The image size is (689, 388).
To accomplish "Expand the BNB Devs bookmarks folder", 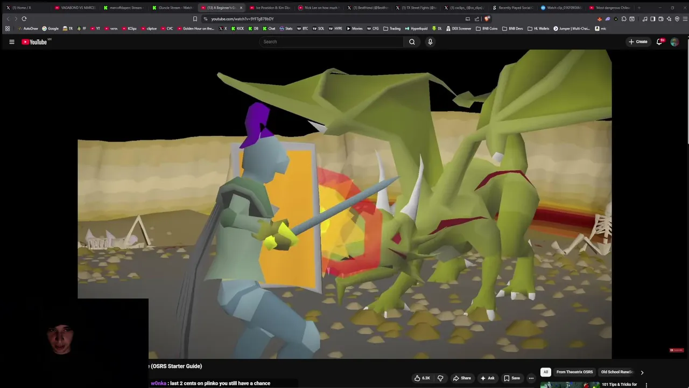I will pos(512,29).
